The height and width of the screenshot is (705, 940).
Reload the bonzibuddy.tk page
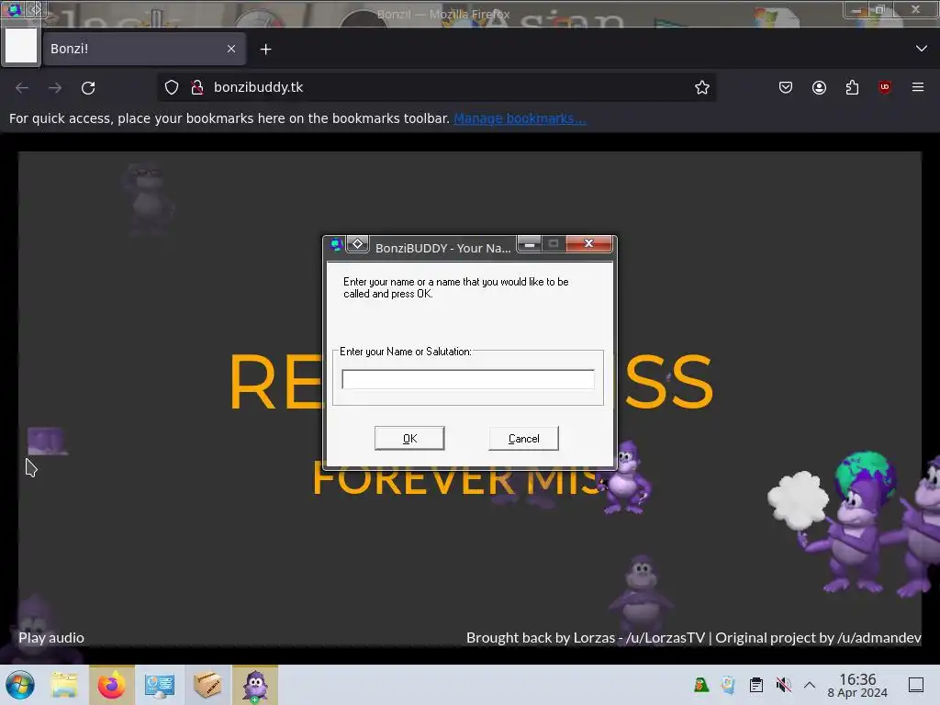tap(88, 87)
